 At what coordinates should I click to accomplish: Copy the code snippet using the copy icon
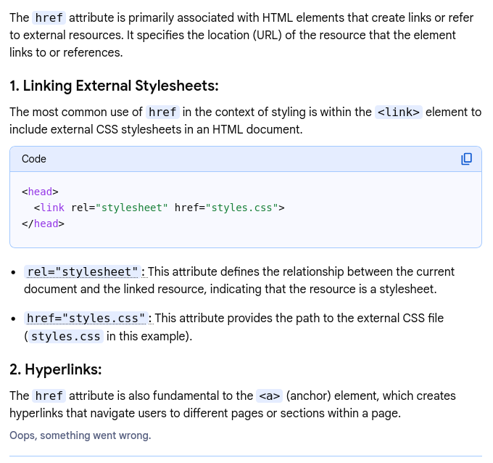[x=467, y=159]
